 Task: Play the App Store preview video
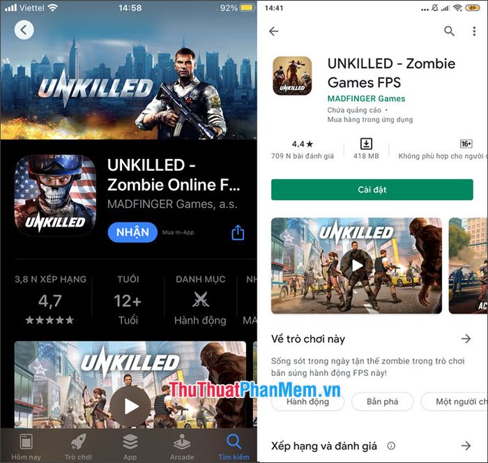click(130, 407)
